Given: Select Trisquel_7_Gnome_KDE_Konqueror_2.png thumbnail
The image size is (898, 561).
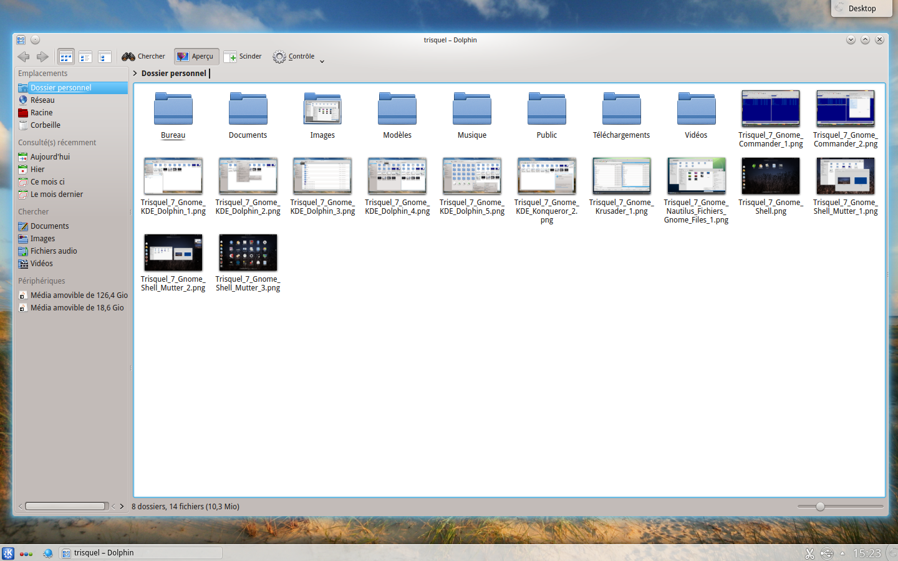Looking at the screenshot, I should 547,176.
